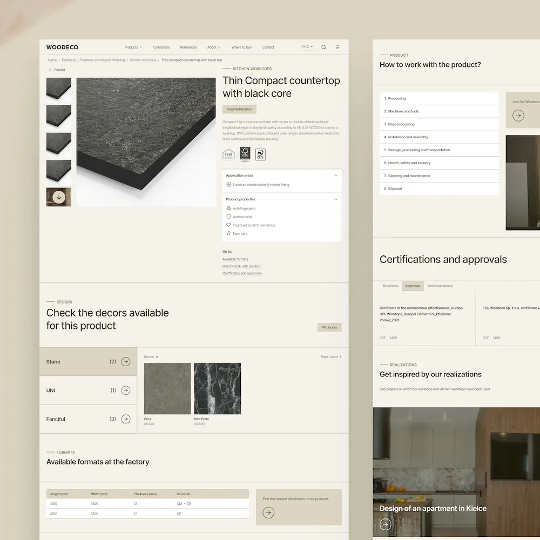
Task: Click the arrow icon in Stone row
Action: (x=126, y=362)
